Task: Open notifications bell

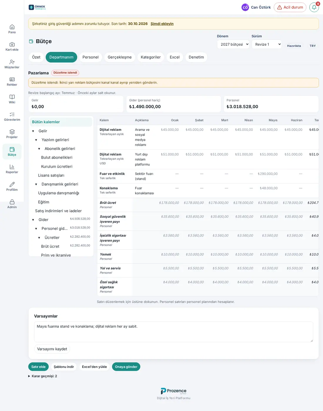Action: coord(314,7)
